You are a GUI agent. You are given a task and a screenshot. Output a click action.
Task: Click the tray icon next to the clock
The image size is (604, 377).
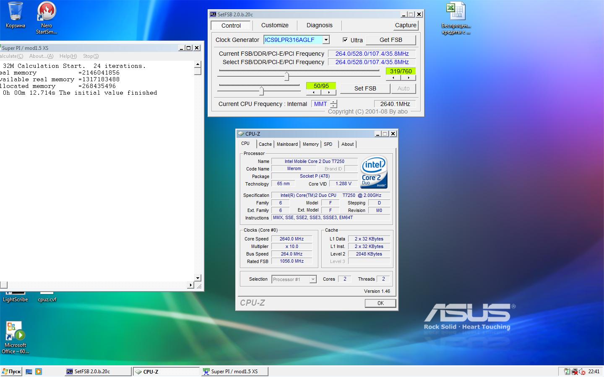pos(583,372)
